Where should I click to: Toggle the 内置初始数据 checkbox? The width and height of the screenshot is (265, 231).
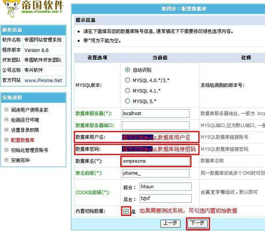126,211
